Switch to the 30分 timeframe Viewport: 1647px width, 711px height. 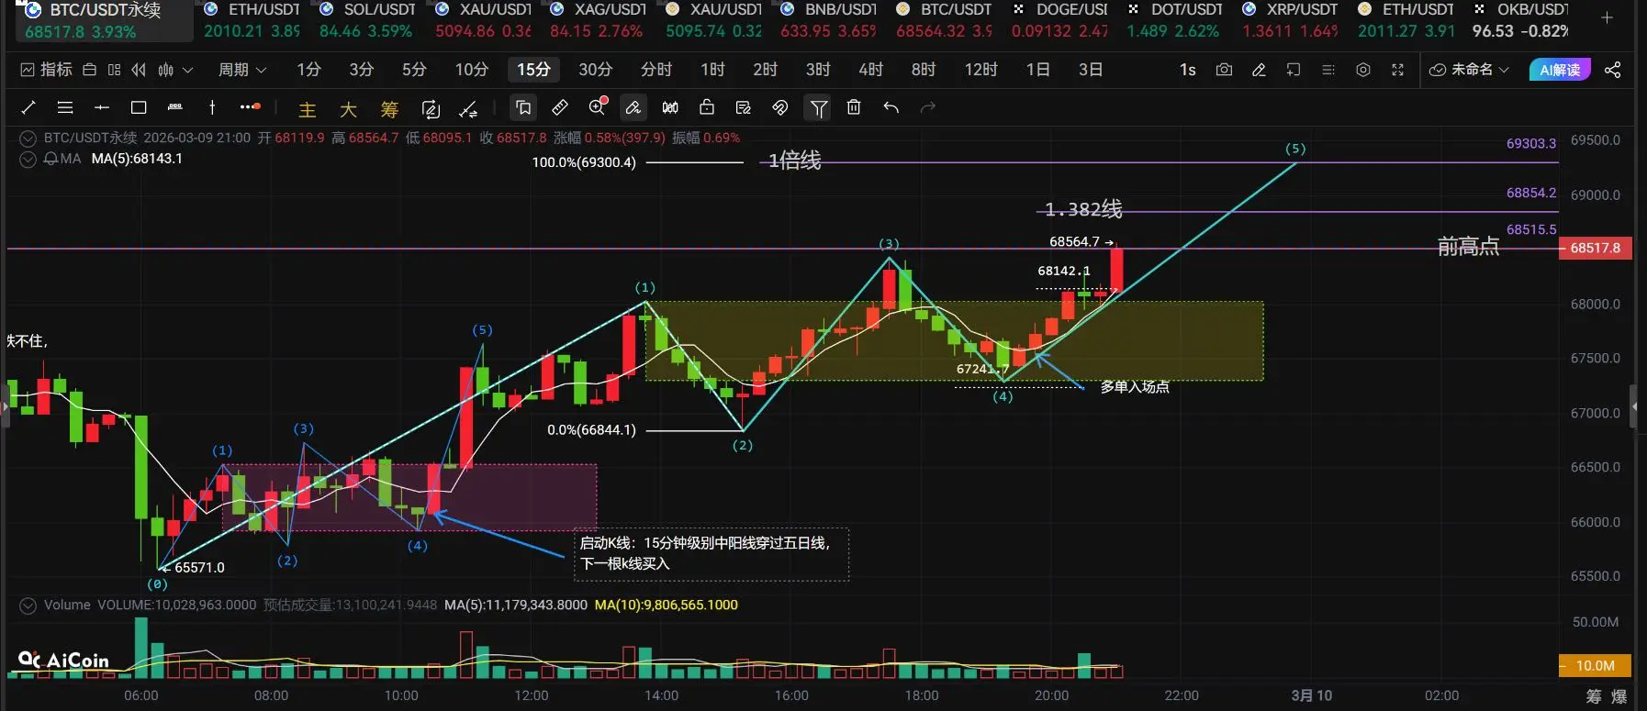click(x=595, y=70)
